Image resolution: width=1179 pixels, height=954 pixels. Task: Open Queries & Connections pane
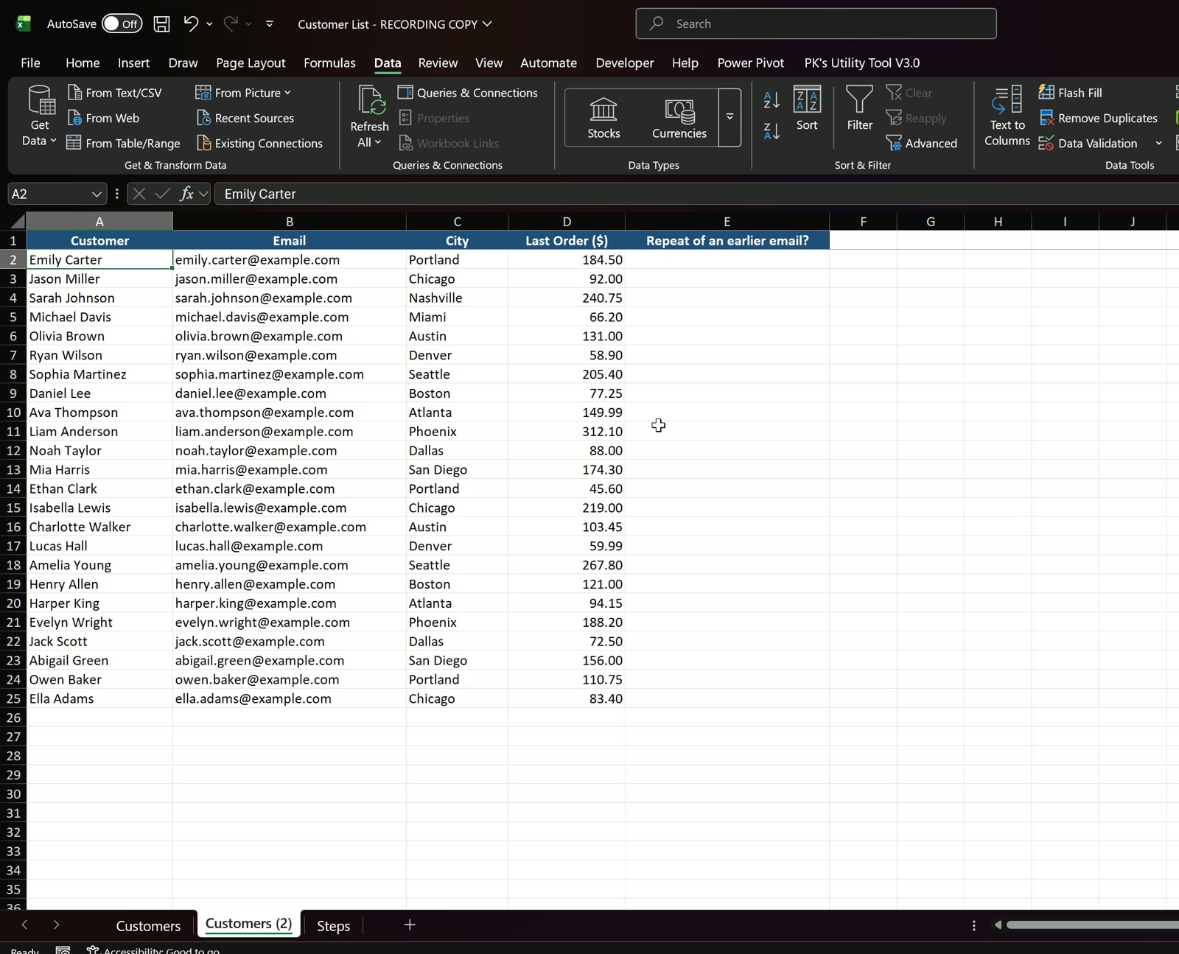coord(468,93)
